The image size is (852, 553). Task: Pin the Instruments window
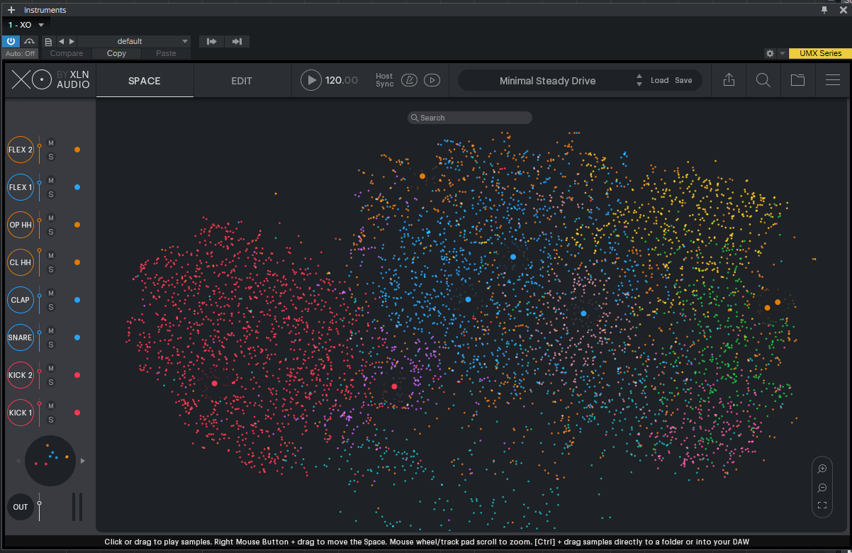coord(824,10)
